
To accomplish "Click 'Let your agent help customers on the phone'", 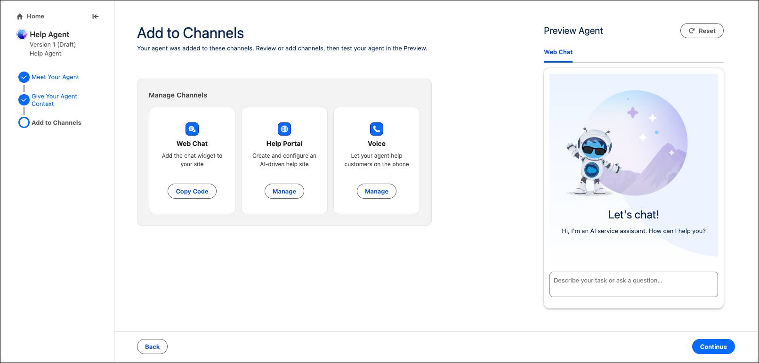I will pos(377,160).
